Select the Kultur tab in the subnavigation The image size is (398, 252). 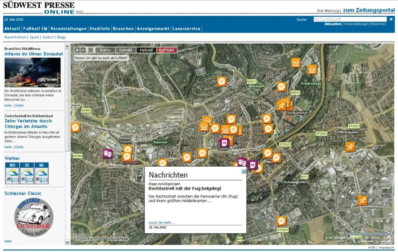tap(47, 37)
